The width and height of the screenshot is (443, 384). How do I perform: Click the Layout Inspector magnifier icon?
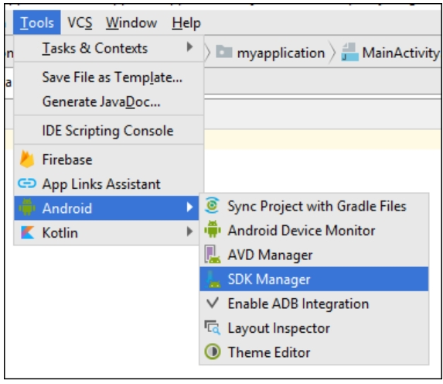pos(212,327)
